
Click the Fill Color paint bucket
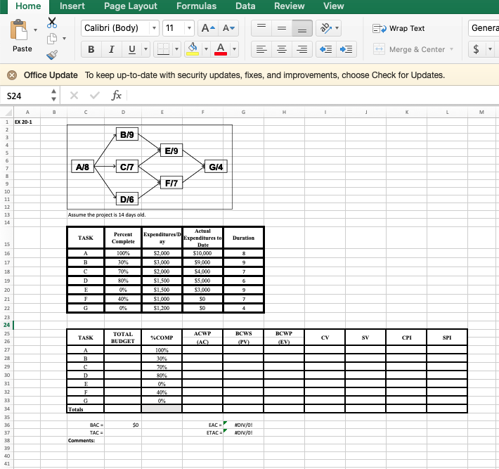click(193, 49)
